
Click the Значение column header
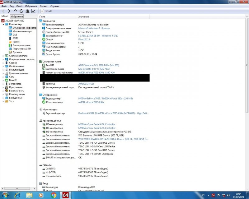click(x=83, y=16)
